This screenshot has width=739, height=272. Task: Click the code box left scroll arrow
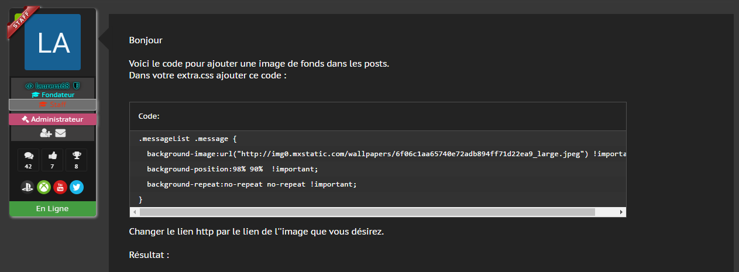135,212
